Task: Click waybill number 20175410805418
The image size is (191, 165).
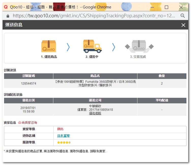Action: coord(101,110)
